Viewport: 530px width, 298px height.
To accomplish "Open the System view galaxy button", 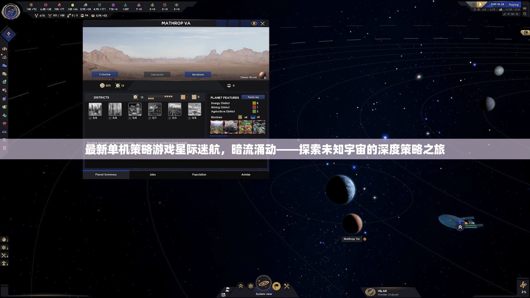I will (x=264, y=283).
